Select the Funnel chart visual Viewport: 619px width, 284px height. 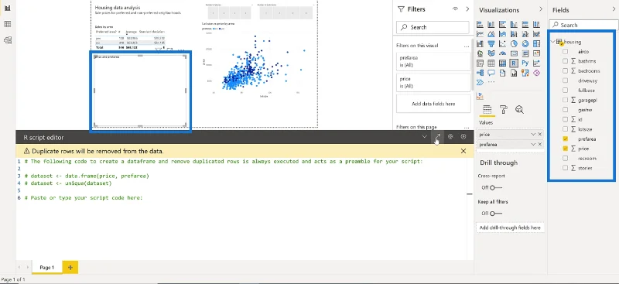click(491, 44)
